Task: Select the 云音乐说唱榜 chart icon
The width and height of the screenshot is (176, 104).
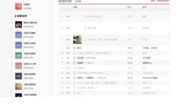Action: pos(18,35)
